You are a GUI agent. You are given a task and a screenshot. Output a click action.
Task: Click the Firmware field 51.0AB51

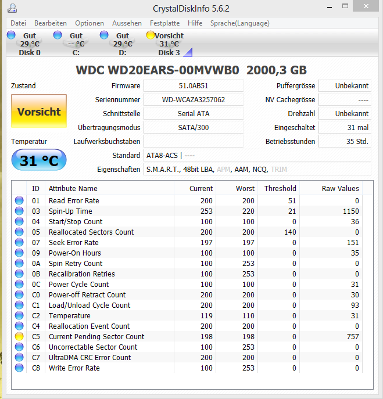(x=194, y=86)
